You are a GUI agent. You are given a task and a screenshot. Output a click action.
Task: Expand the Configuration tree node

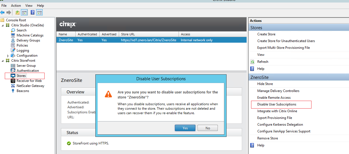pos(8,56)
